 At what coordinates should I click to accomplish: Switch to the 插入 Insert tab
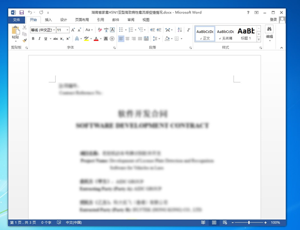[48, 19]
